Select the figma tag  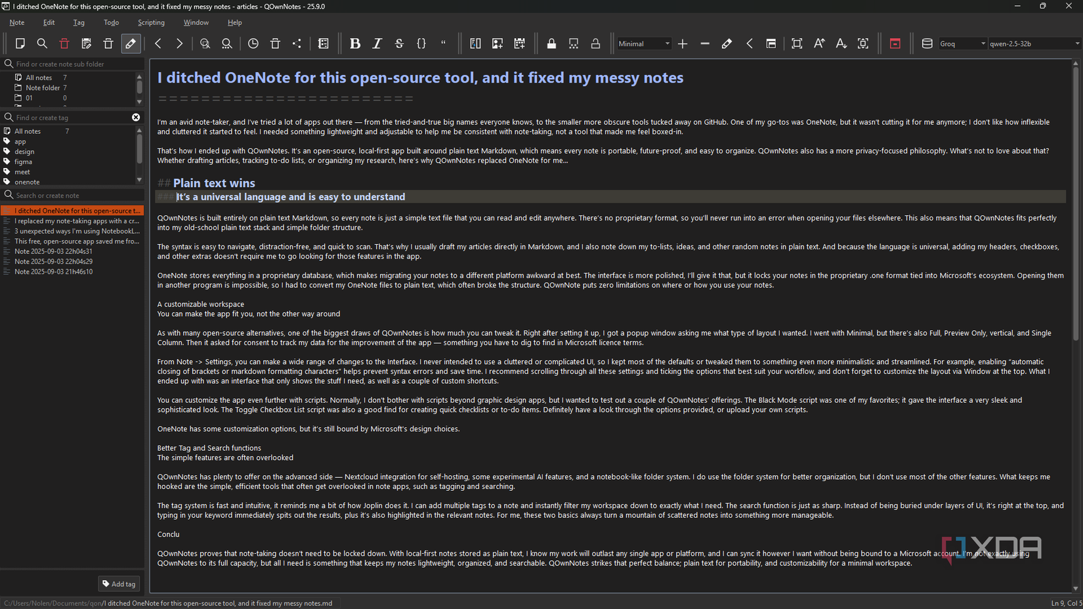(x=23, y=161)
